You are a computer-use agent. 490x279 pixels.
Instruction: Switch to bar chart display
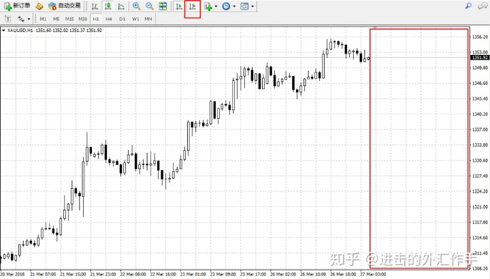pos(95,6)
